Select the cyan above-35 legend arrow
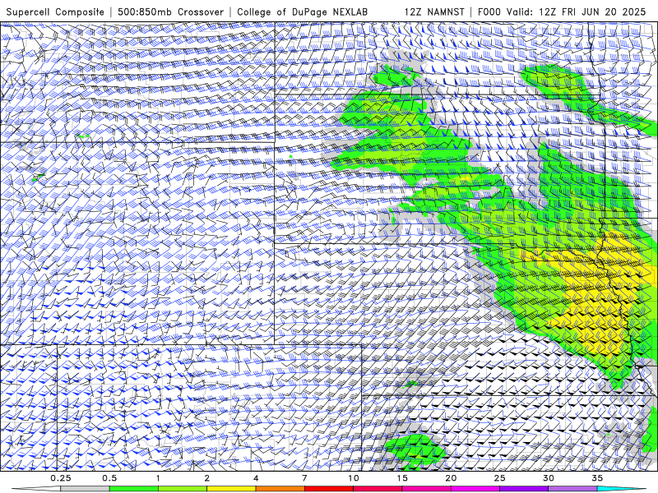 tap(622, 489)
